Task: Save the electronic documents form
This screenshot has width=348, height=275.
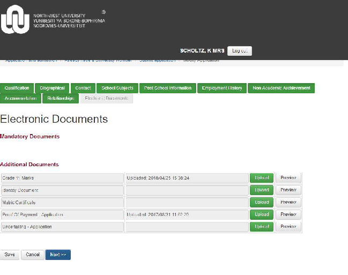Action: click(x=10, y=255)
